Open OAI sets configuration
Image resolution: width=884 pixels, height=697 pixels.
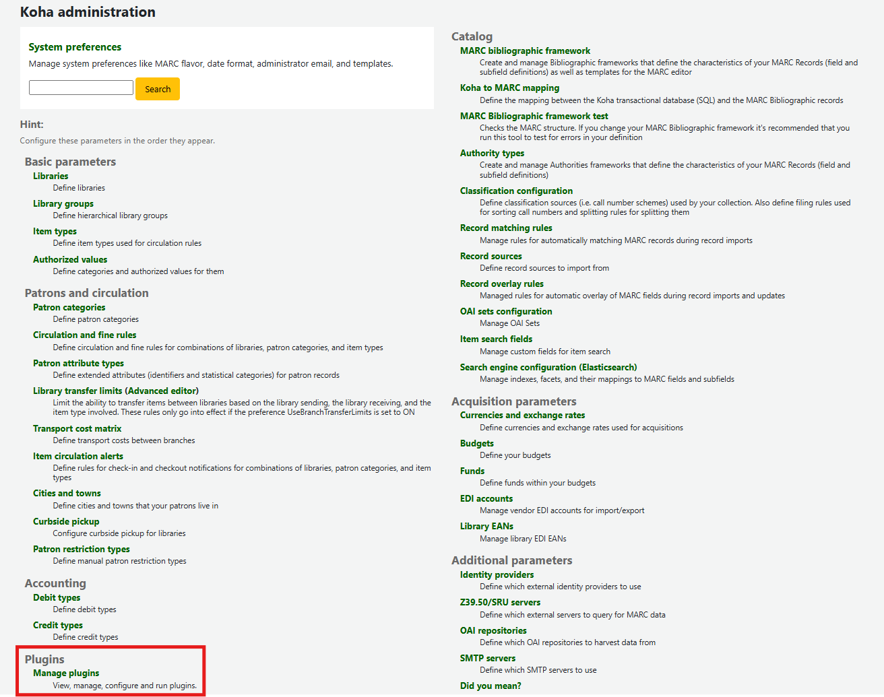506,312
